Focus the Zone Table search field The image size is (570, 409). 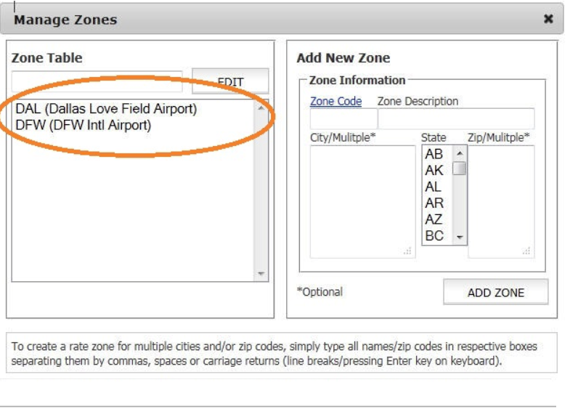point(97,81)
